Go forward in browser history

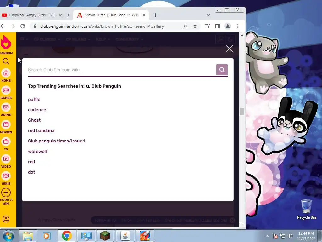[13, 26]
